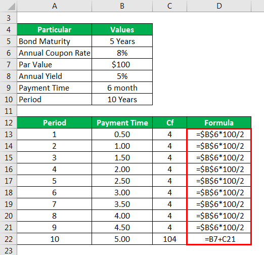264x255 pixels.
Task: Select period 4 cell in row 16
Action: [x=54, y=169]
